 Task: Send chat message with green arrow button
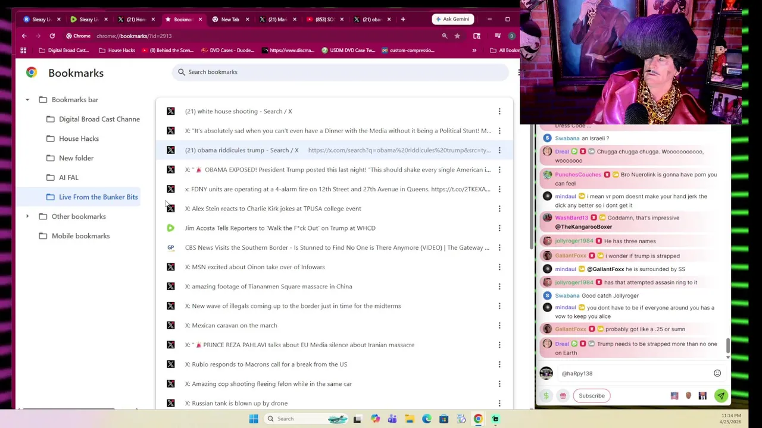coord(720,396)
